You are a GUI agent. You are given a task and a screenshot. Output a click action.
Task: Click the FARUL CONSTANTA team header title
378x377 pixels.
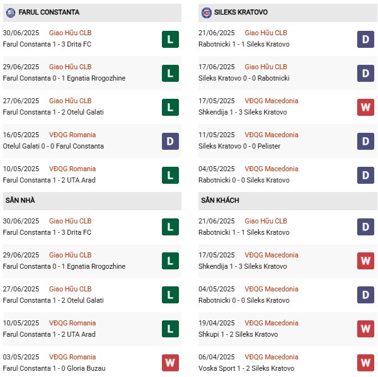coord(49,13)
